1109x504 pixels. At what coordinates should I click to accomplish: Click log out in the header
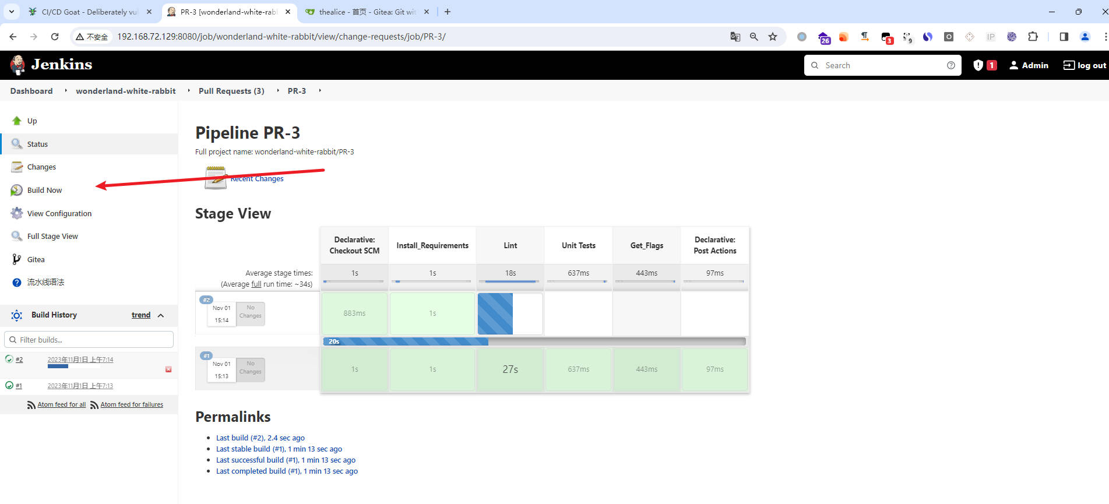(1085, 65)
